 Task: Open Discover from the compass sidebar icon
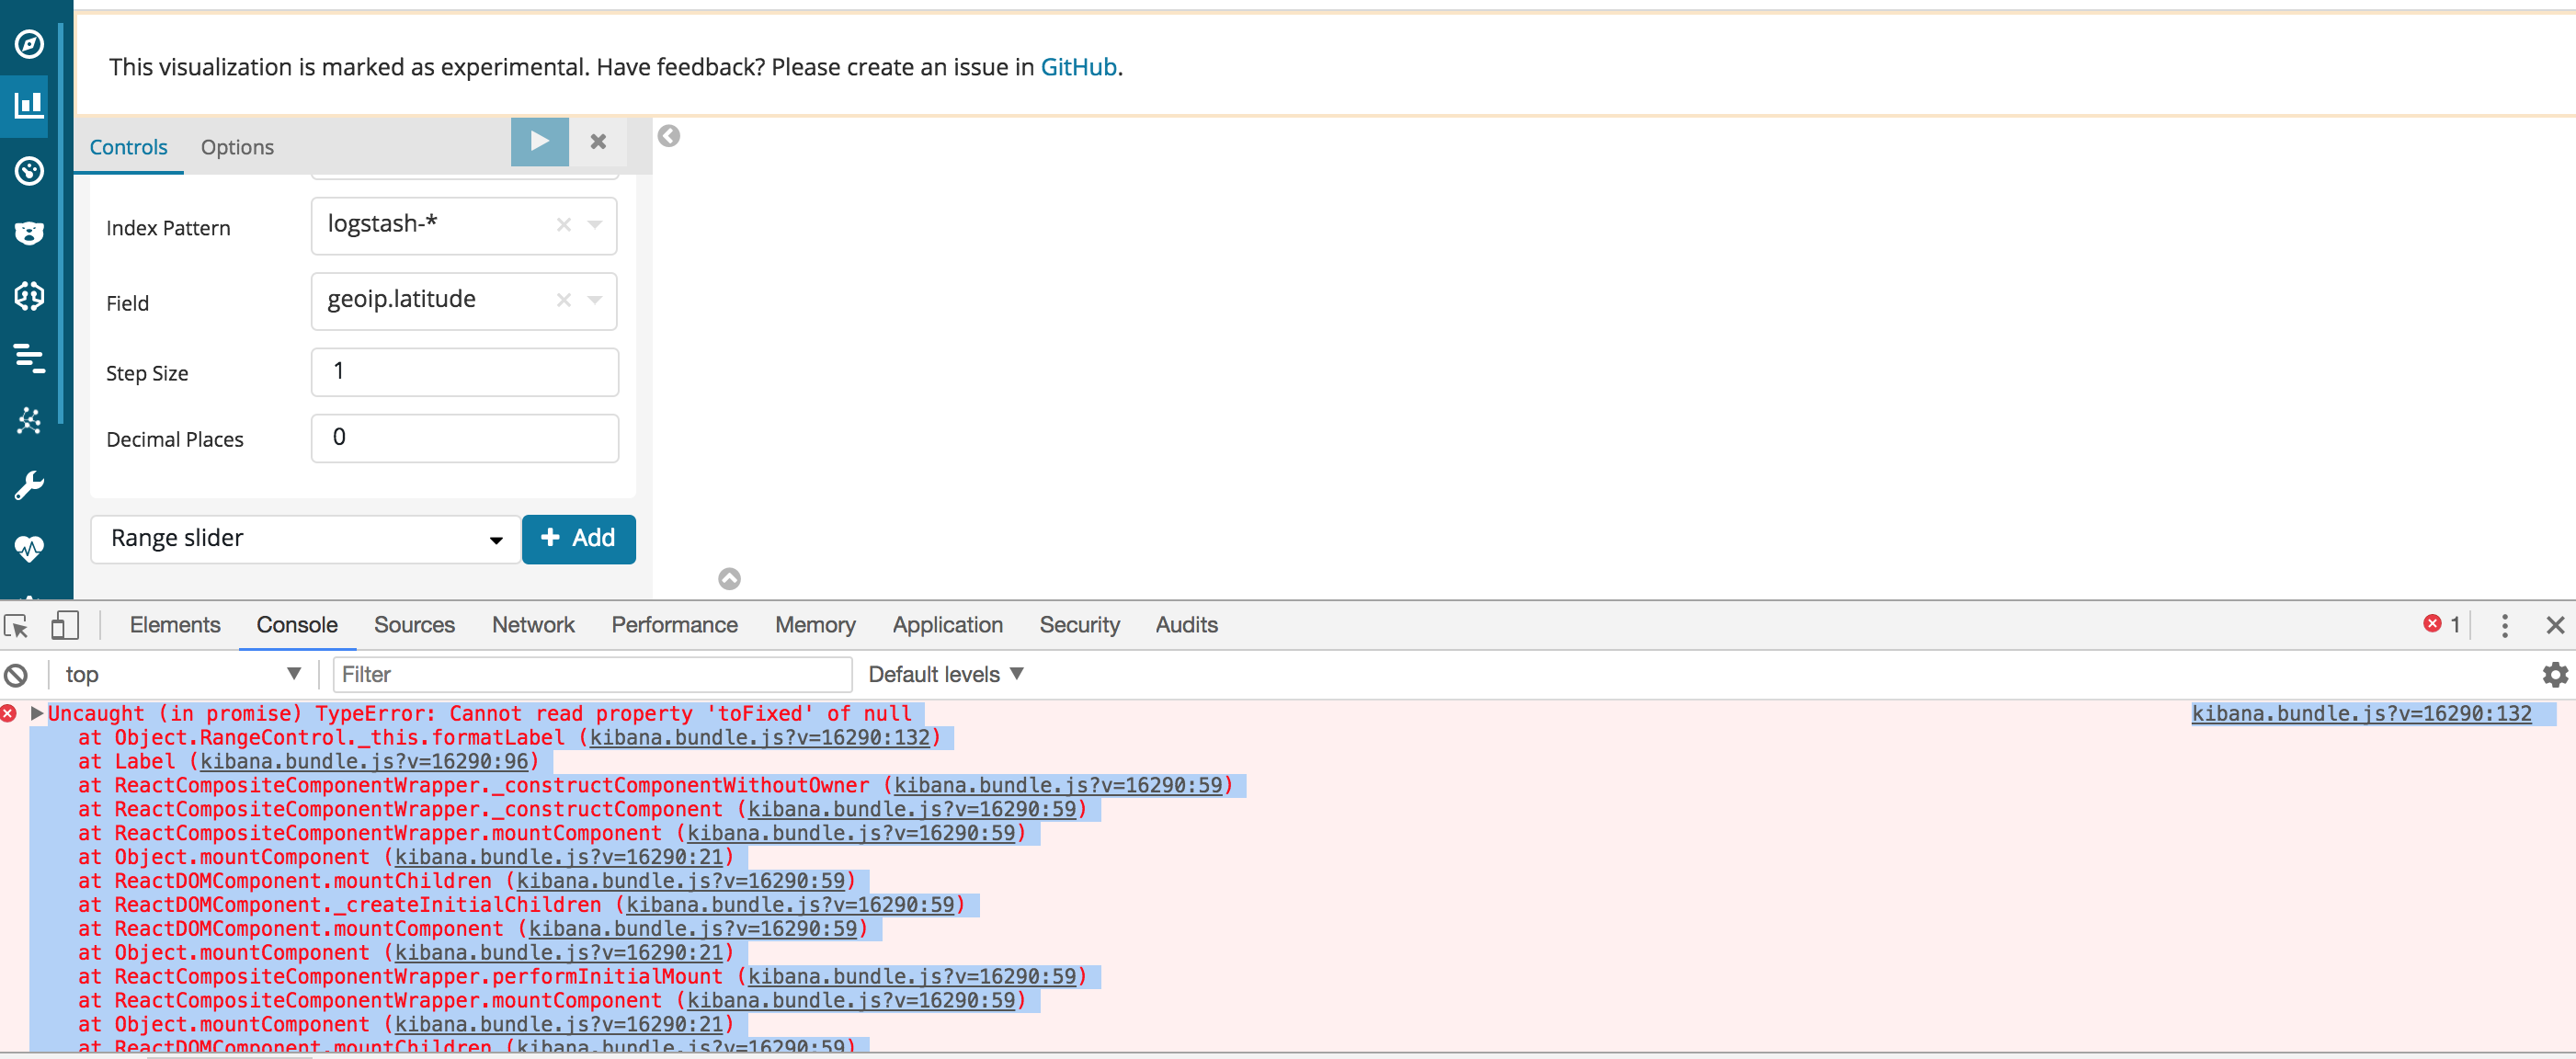coord(29,44)
